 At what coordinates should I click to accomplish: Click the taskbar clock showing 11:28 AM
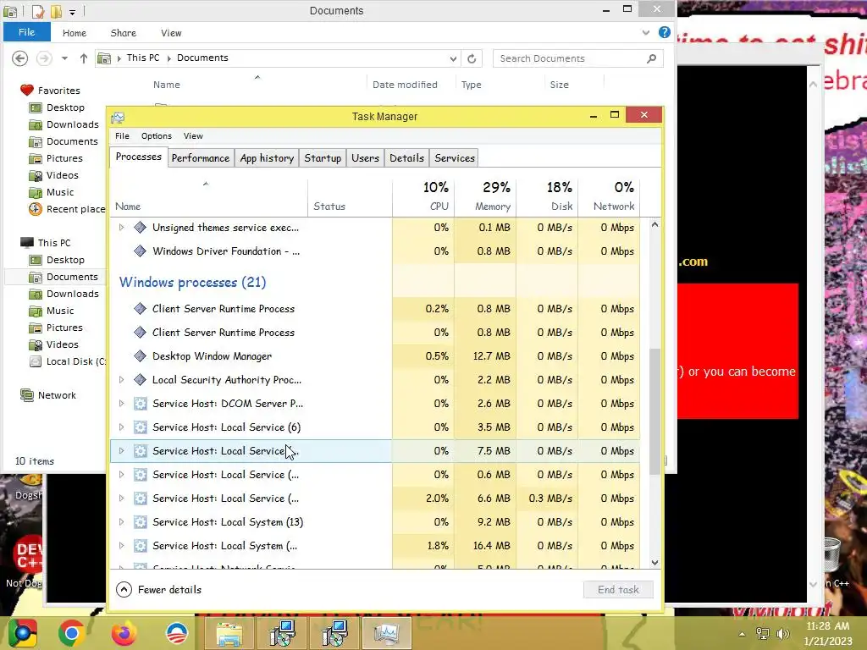tap(828, 633)
